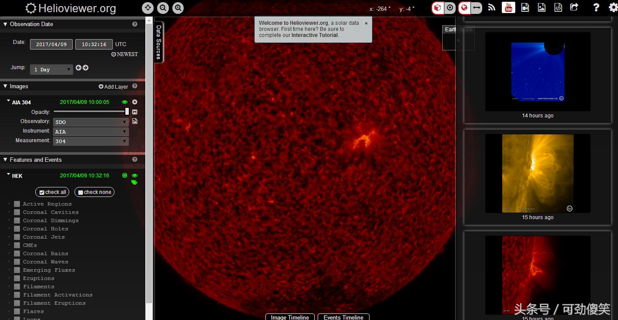This screenshot has width=618, height=320.
Task: Click the observation date field 2017/04/09
Action: tap(51, 44)
